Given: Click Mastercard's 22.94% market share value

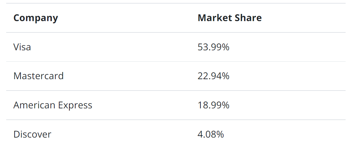Looking at the screenshot, I should 213,76.
